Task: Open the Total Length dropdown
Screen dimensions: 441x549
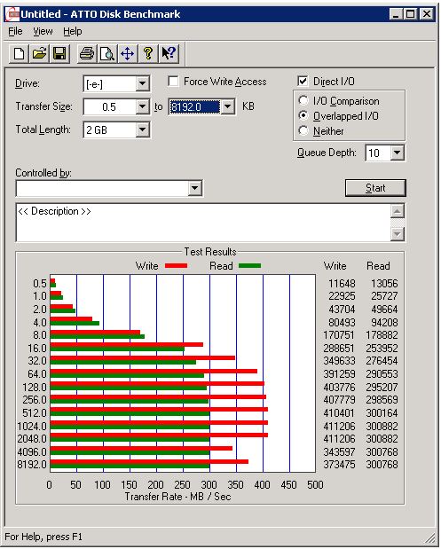Action: point(142,129)
